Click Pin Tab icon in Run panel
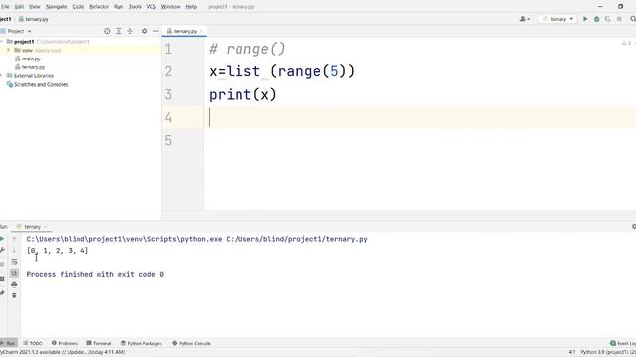Viewport: 636px width, 357px height. (2, 293)
